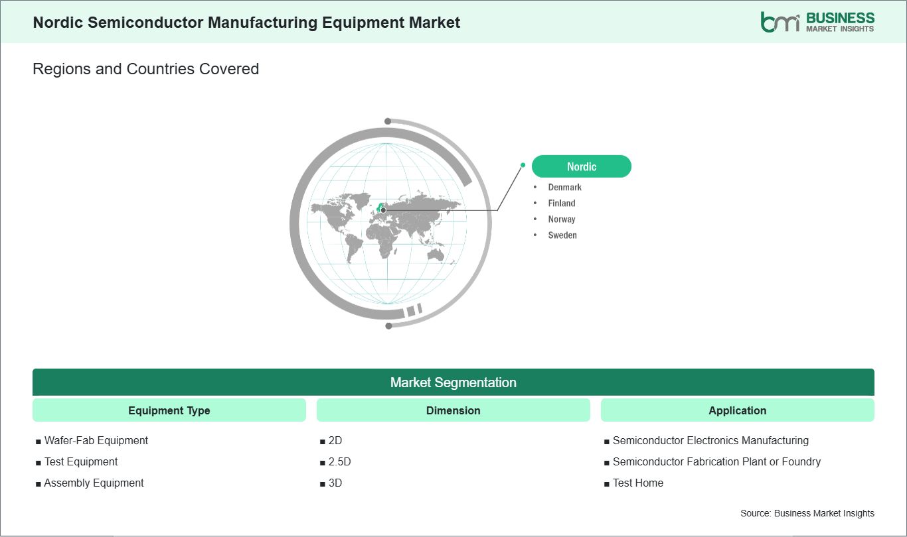Select the Wafer-Fab Equipment item
This screenshot has width=907, height=537.
tap(96, 440)
